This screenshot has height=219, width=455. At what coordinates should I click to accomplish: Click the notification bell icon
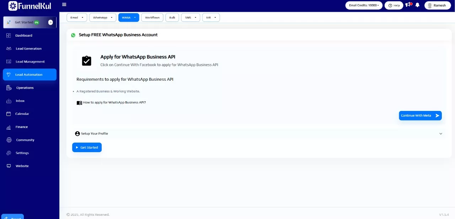tap(417, 5)
